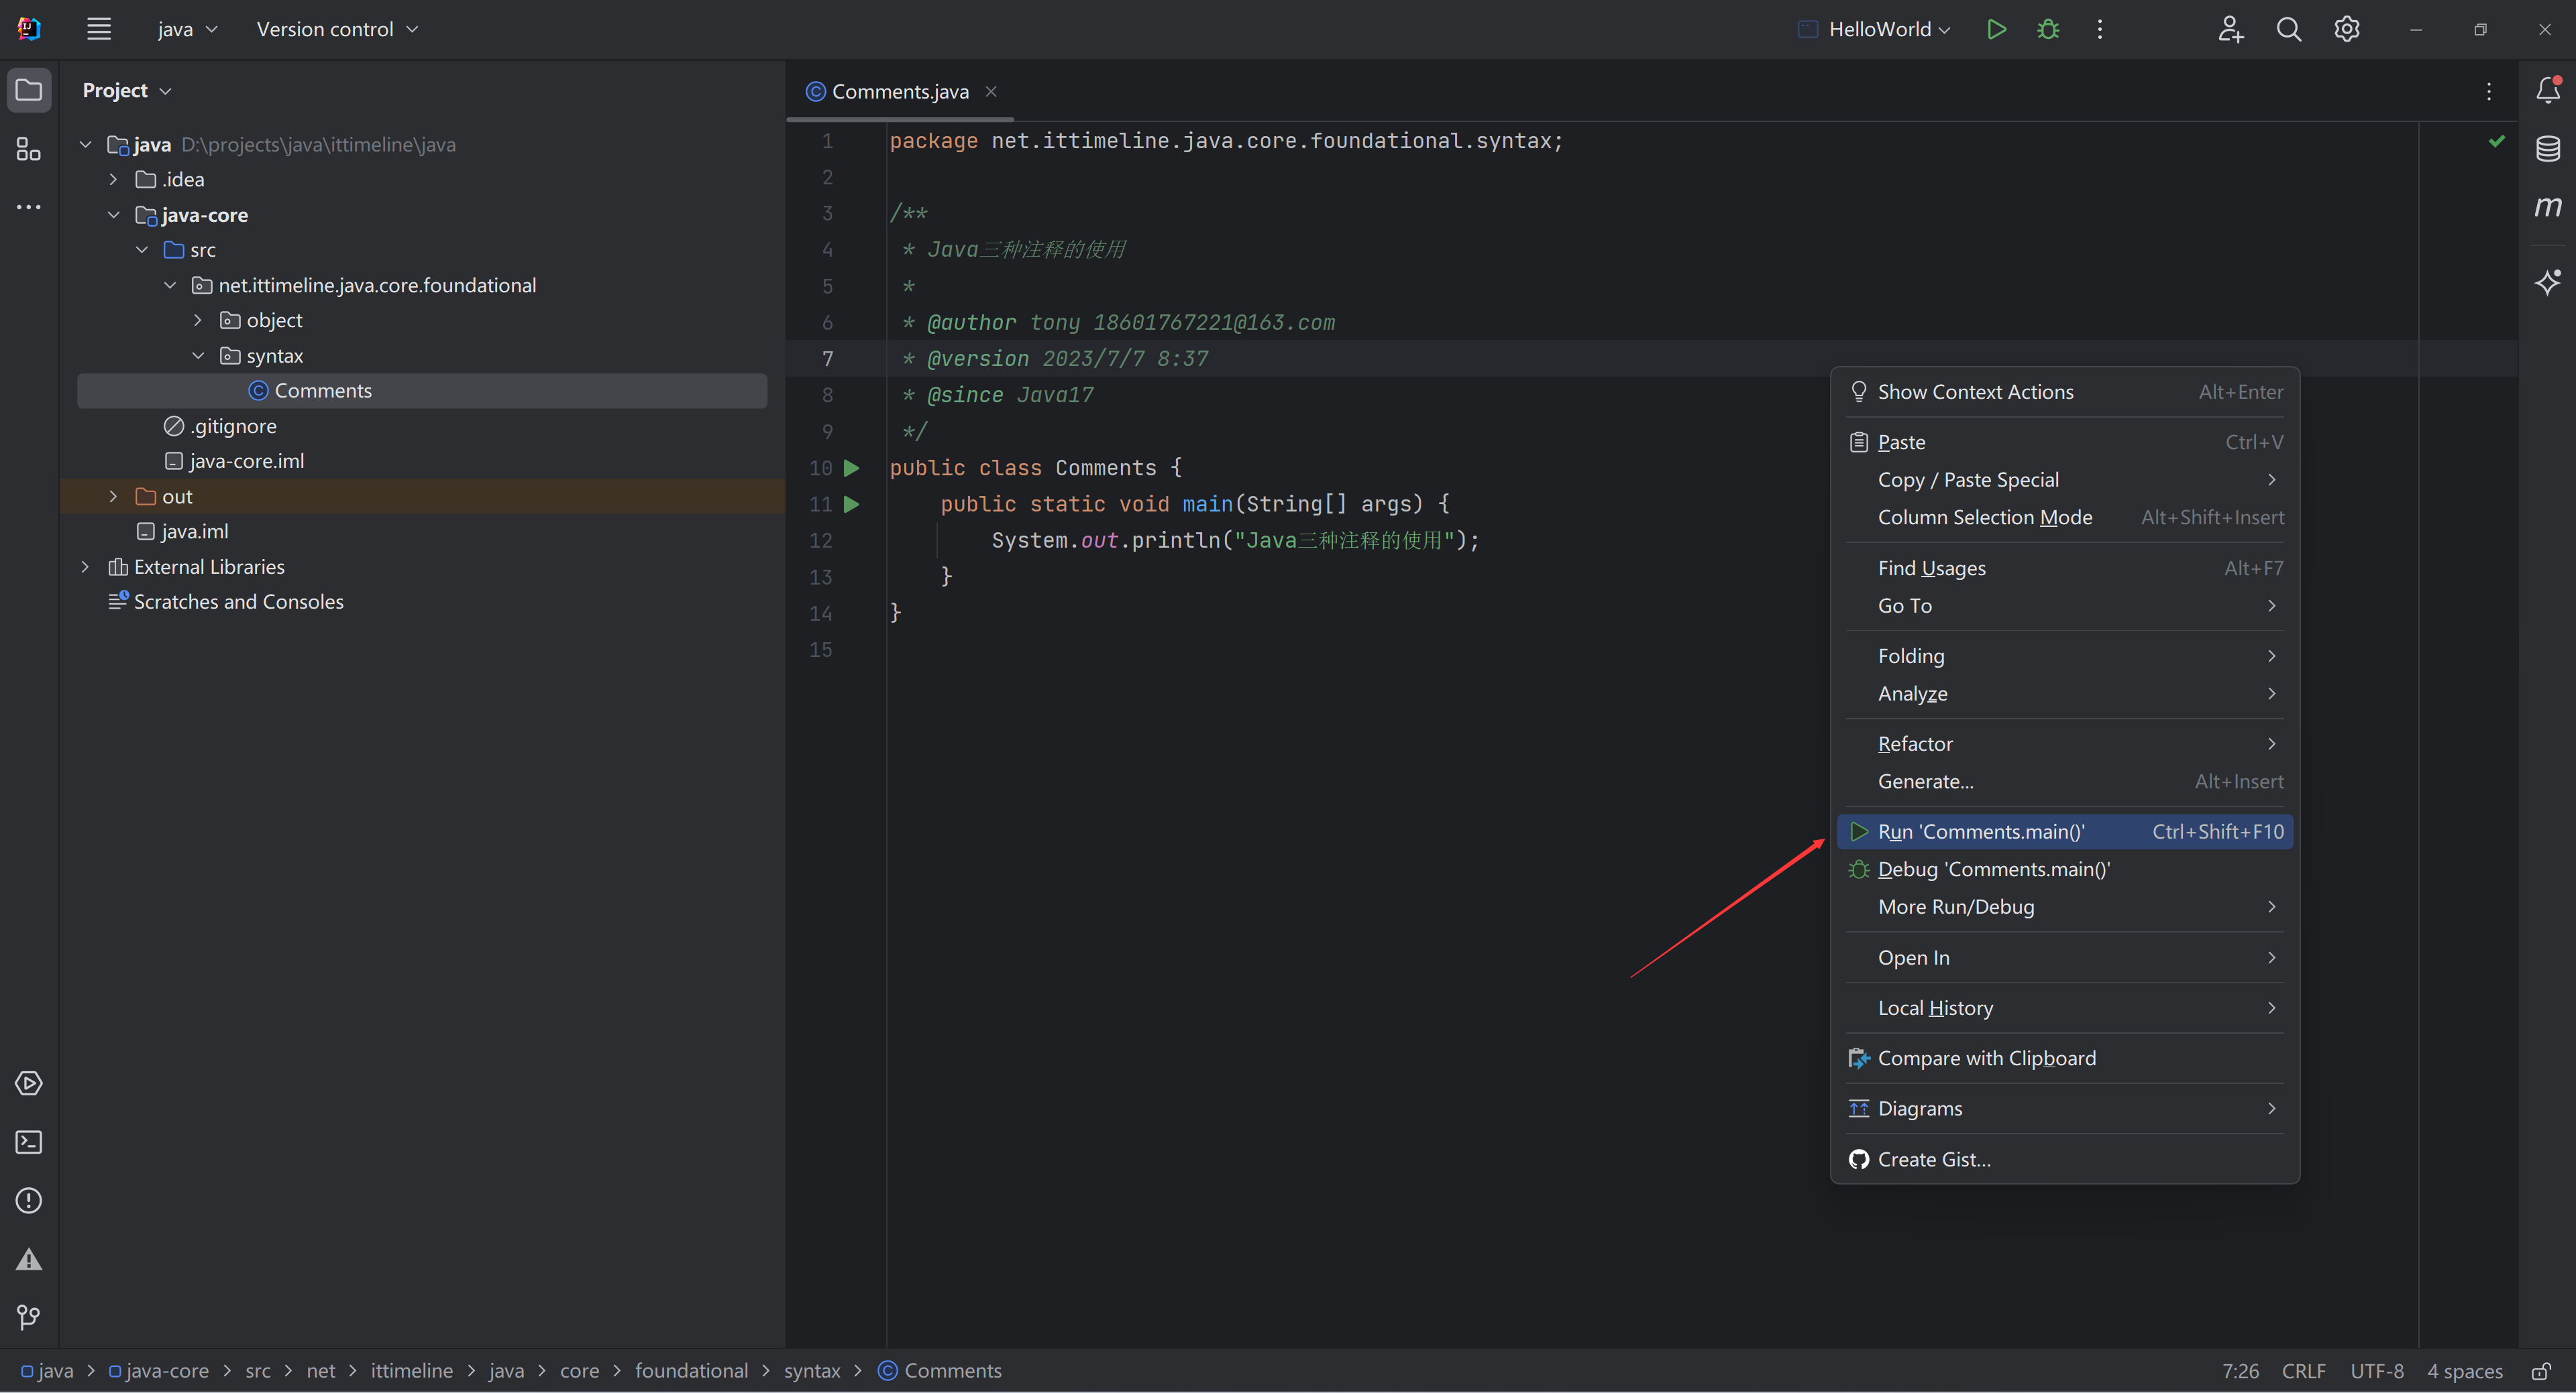
Task: Open More tool windows ellipsis in left bar
Action: (29, 207)
